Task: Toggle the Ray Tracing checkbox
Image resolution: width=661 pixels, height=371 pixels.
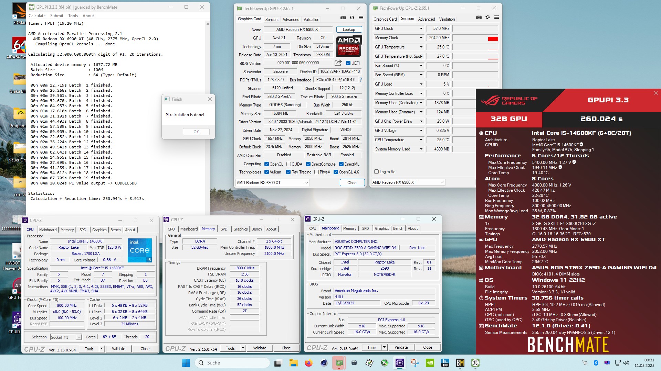Action: click(288, 172)
